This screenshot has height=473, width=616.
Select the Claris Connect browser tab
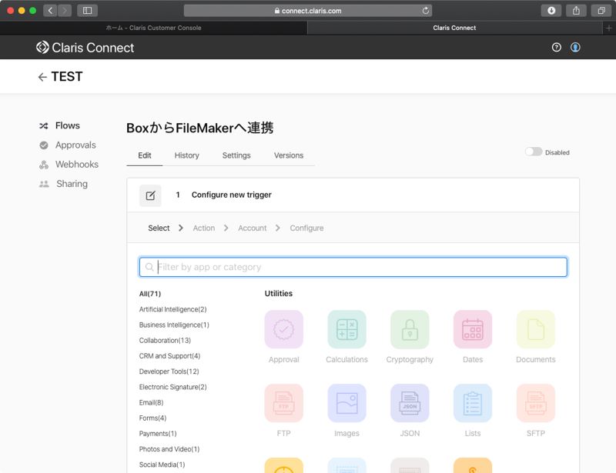pos(454,28)
